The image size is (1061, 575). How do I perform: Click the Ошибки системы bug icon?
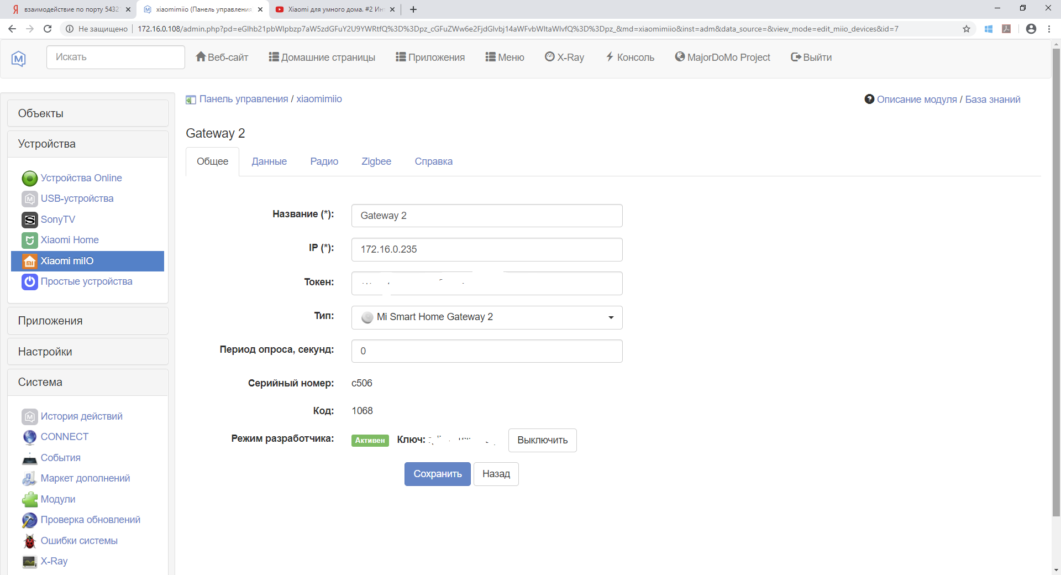29,541
